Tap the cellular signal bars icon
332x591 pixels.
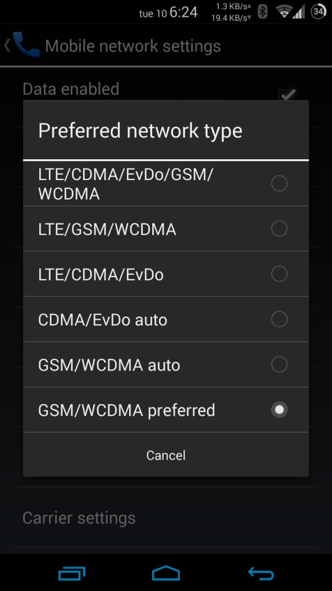coord(299,12)
